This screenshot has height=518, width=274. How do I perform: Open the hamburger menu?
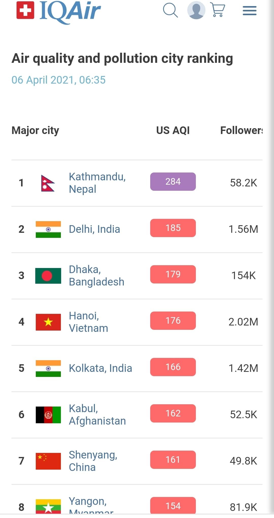pyautogui.click(x=249, y=11)
